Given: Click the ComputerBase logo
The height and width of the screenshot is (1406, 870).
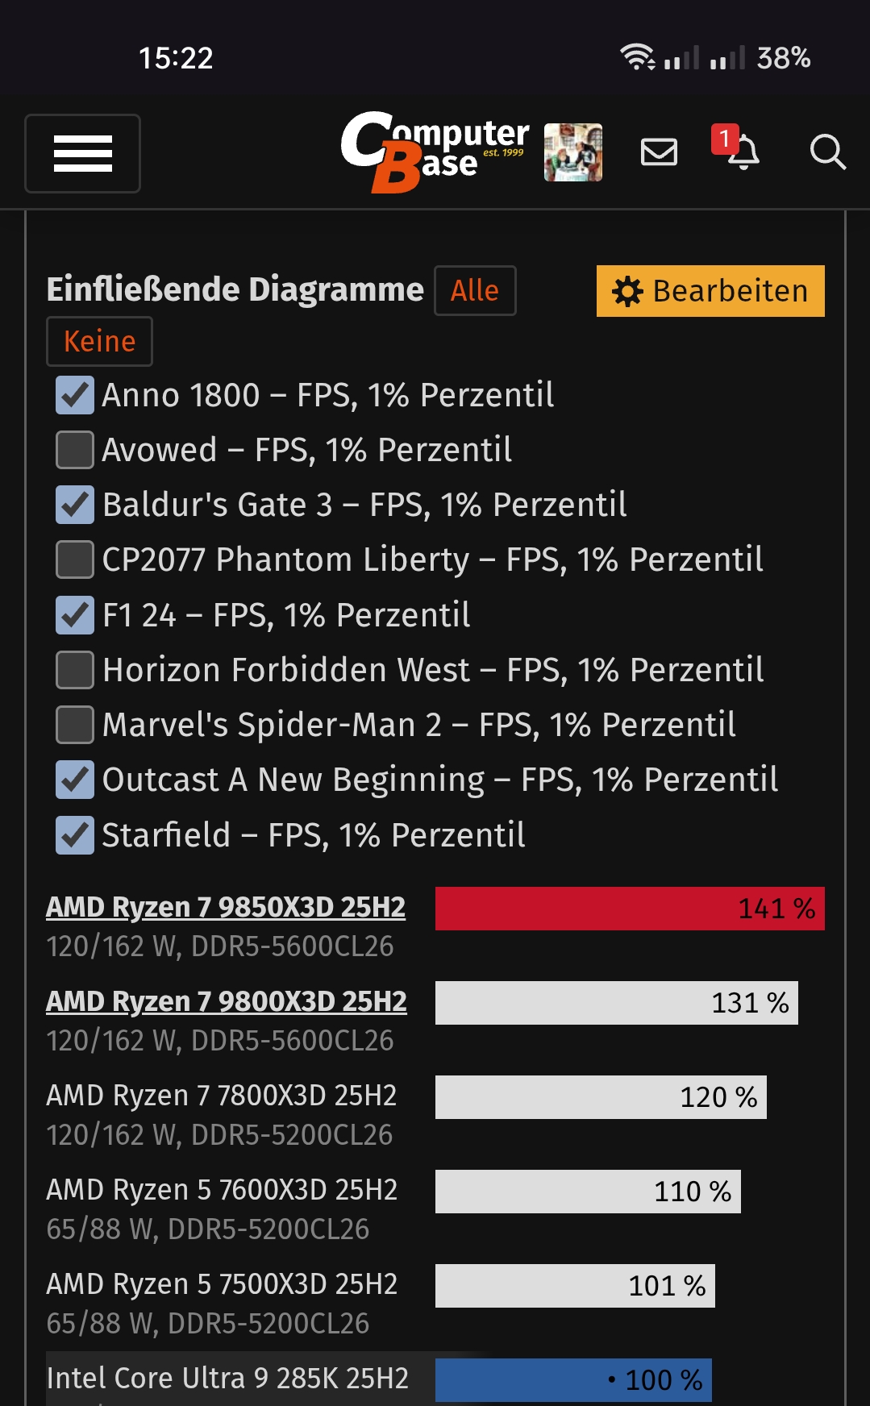Looking at the screenshot, I should point(435,149).
